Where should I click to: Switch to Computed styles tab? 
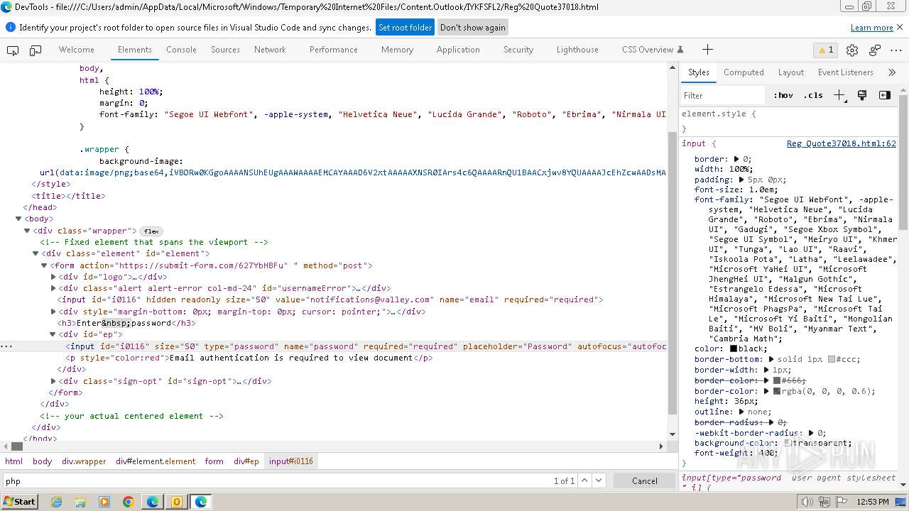(744, 72)
